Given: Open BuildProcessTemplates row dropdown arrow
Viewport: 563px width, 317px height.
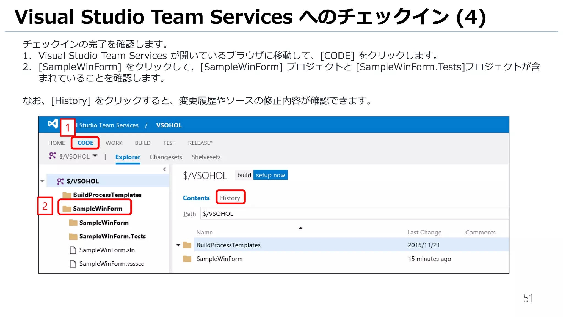Looking at the screenshot, I should 178,245.
